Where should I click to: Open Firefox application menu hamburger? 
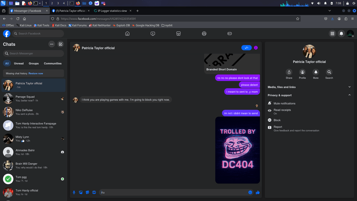(x=352, y=19)
